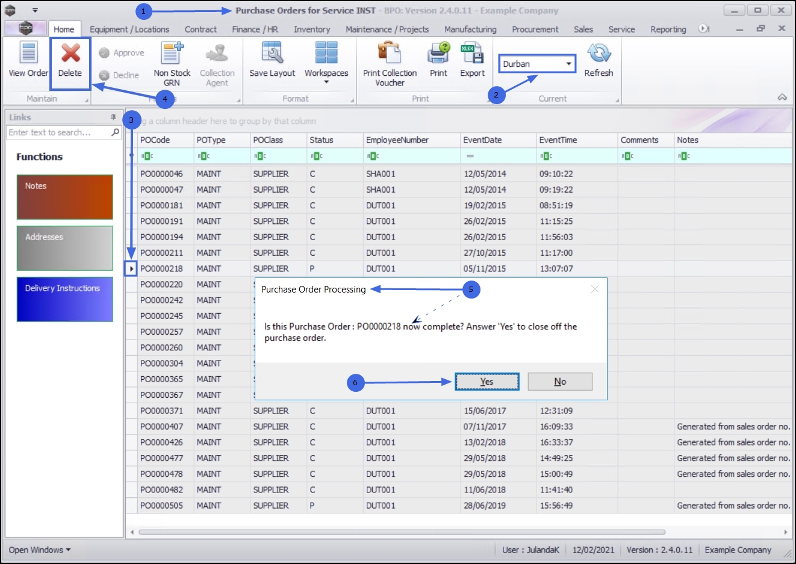Click the horizontal scrollbar of the grid
This screenshot has width=796, height=564.
402,532
